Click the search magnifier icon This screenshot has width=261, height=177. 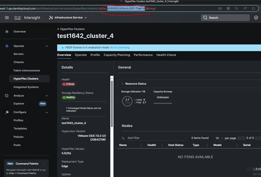[x=205, y=18]
